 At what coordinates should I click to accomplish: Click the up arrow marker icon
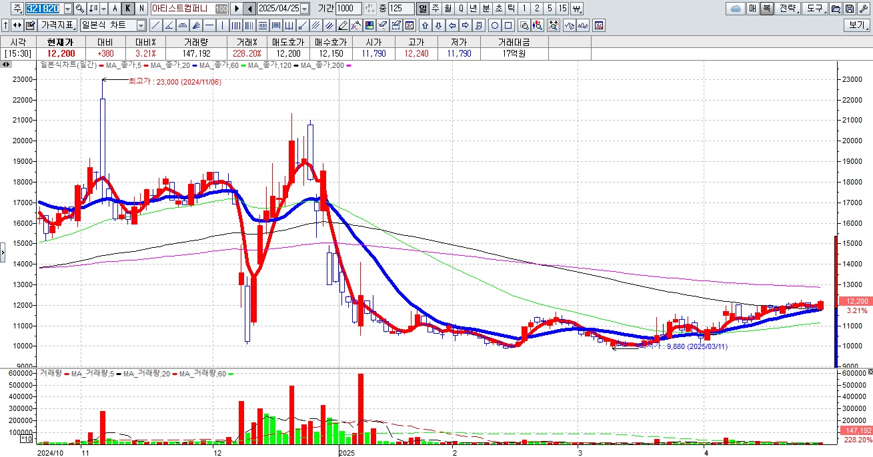pos(425,25)
